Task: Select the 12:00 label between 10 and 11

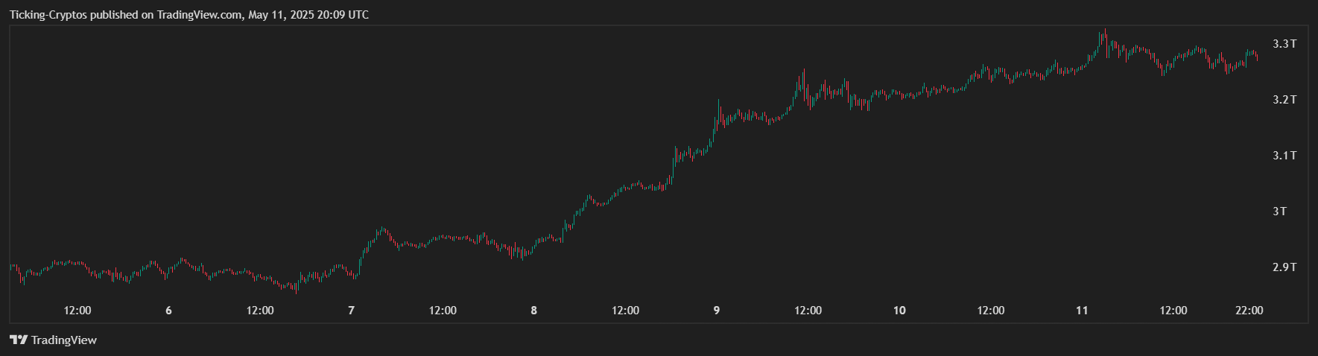Action: pyautogui.click(x=991, y=311)
